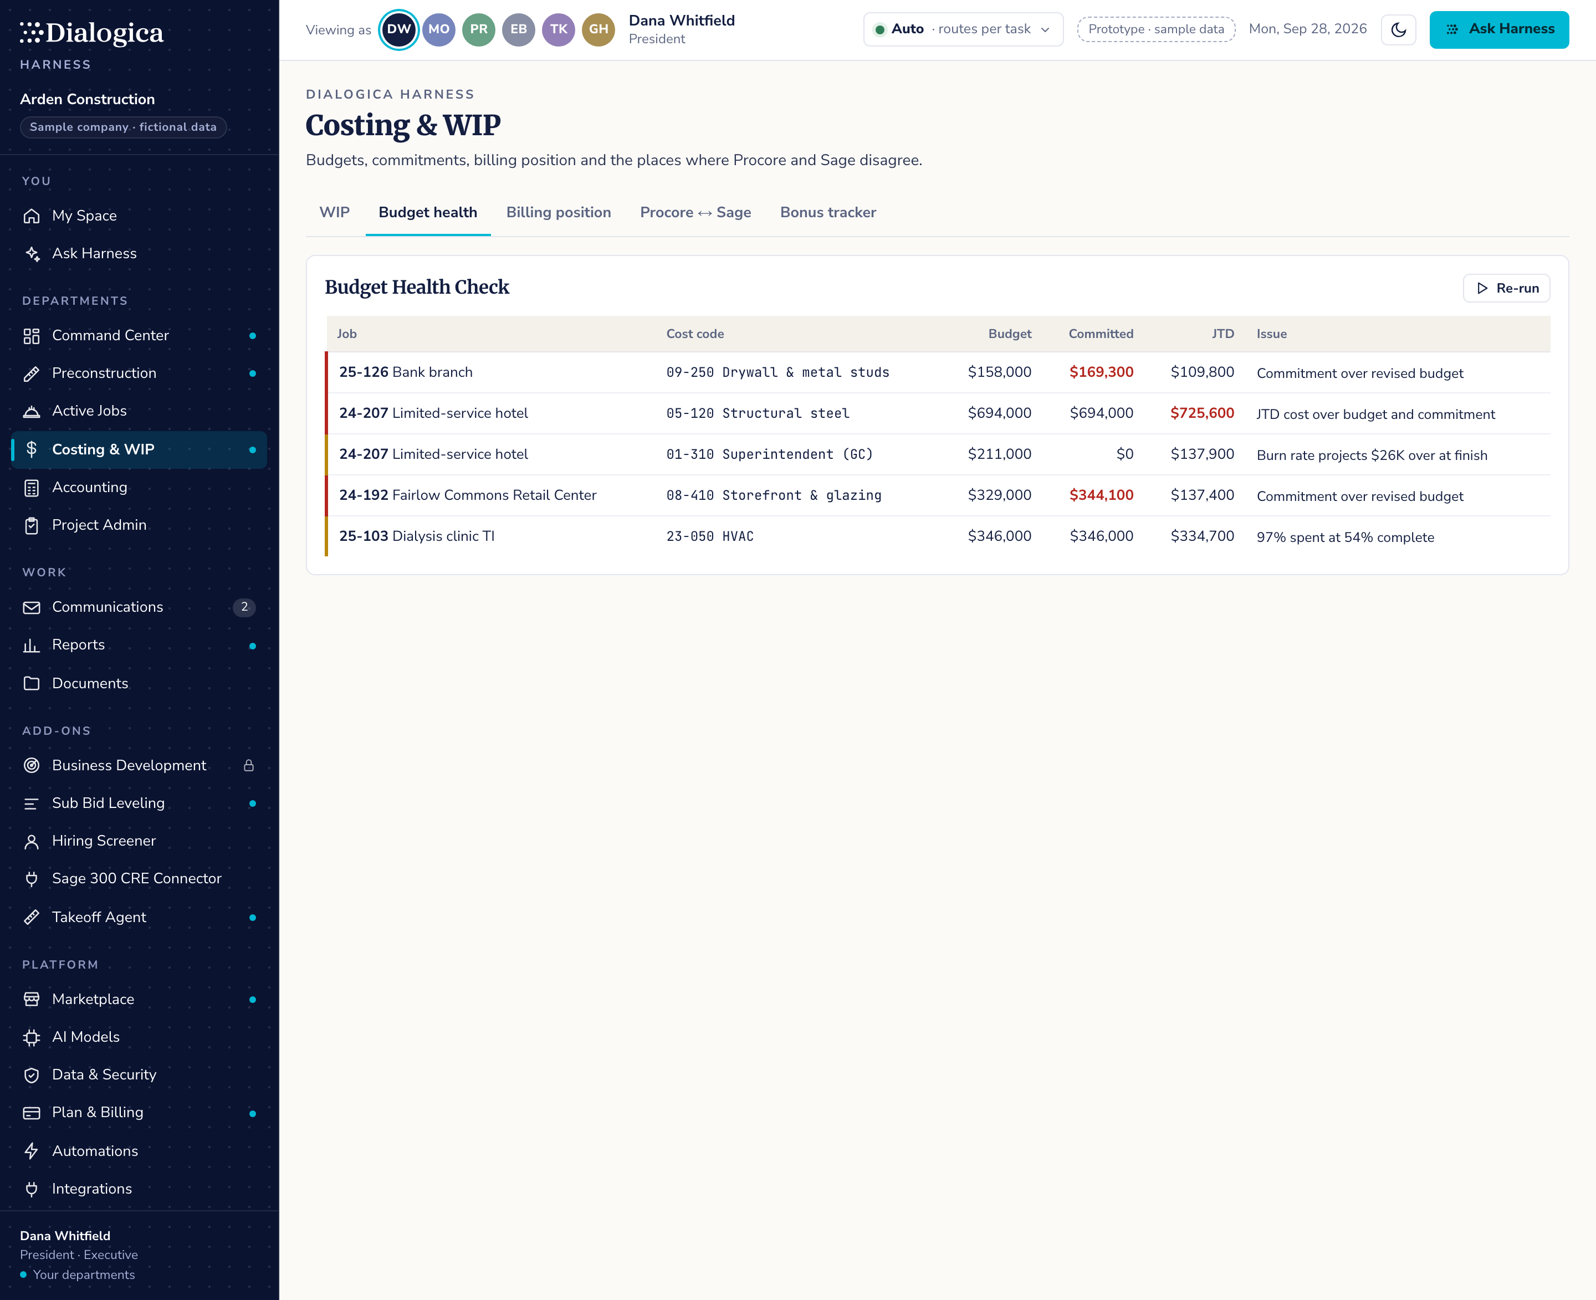This screenshot has height=1300, width=1596.
Task: Open Active Jobs hard hat icon
Action: click(x=32, y=411)
